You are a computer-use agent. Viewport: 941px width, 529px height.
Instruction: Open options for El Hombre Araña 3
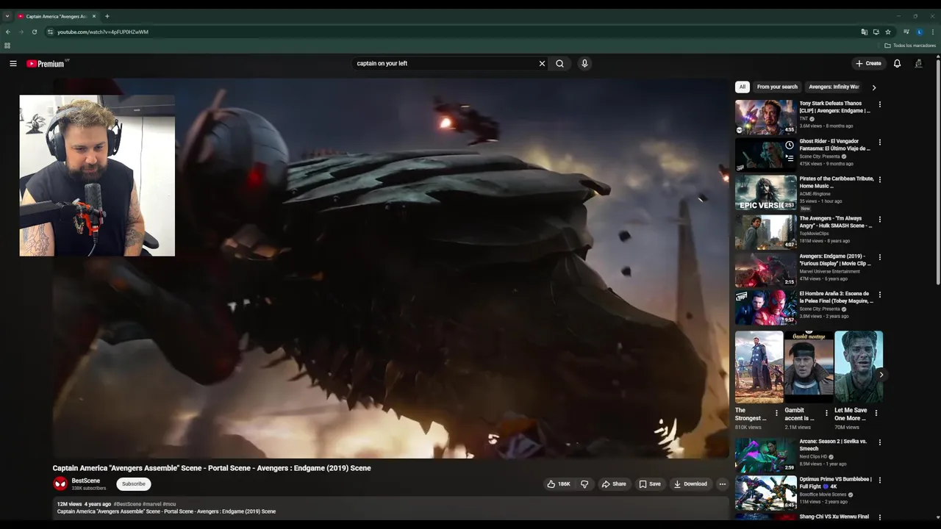tap(879, 295)
